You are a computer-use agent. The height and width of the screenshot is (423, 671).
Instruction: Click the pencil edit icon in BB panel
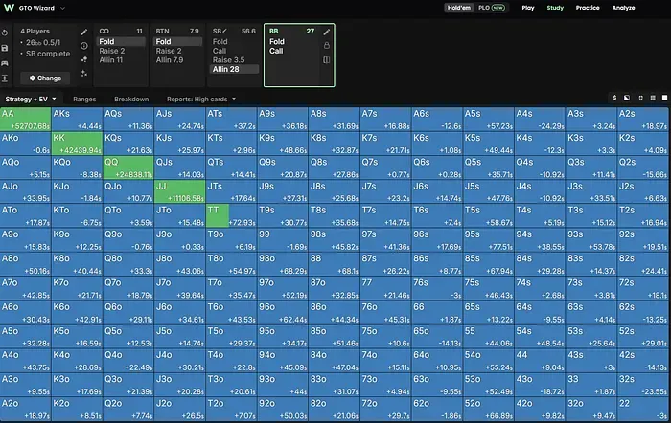[327, 32]
